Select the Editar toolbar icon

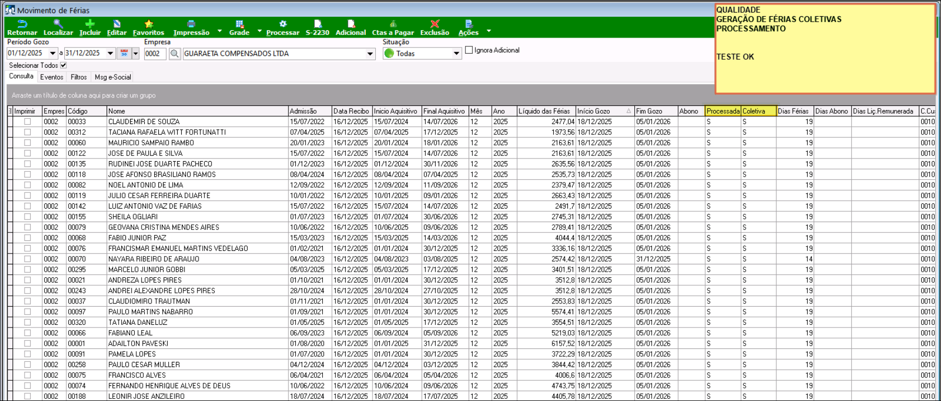tap(117, 24)
